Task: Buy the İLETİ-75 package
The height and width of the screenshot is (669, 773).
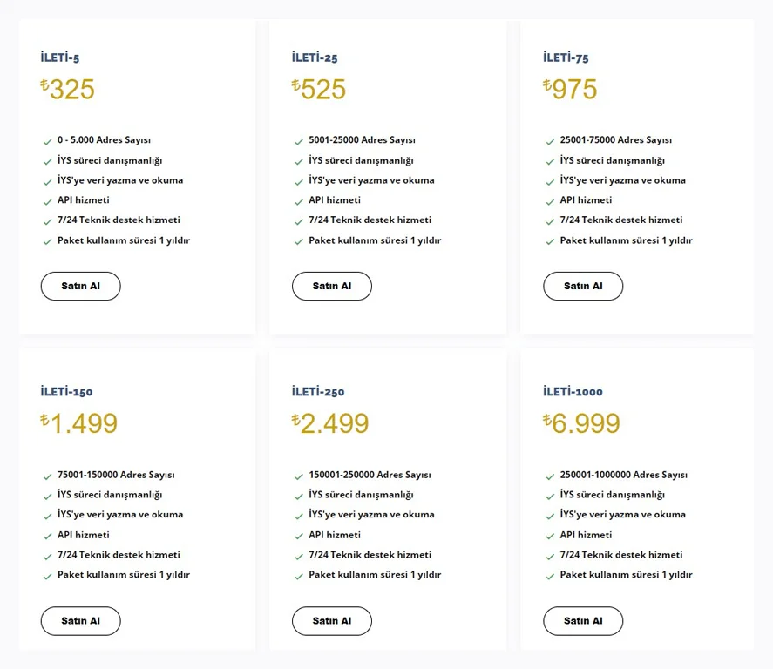Action: click(583, 286)
